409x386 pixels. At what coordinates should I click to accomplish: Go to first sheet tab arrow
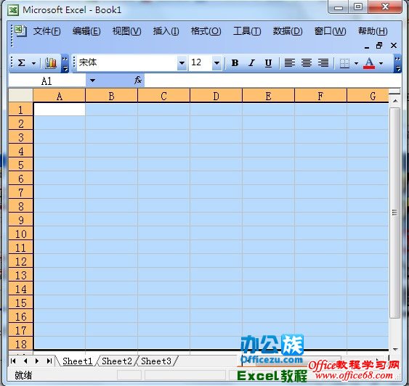[x=13, y=361]
